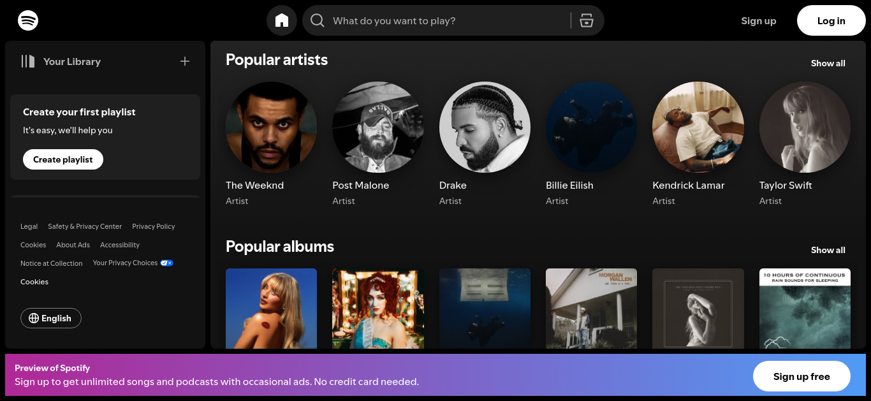Click the Your Library collapse icon
Image resolution: width=871 pixels, height=401 pixels.
[27, 61]
